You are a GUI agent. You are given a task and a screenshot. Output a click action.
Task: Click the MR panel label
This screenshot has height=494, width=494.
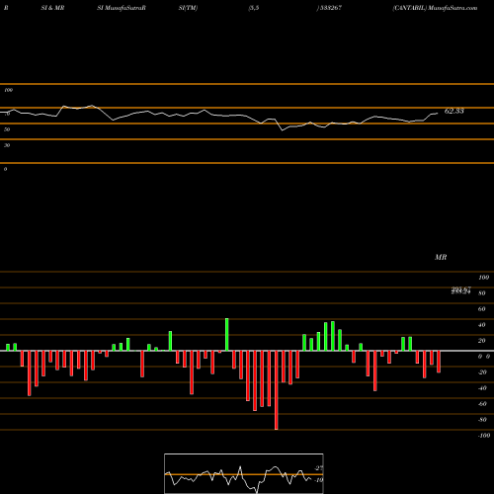(441, 257)
